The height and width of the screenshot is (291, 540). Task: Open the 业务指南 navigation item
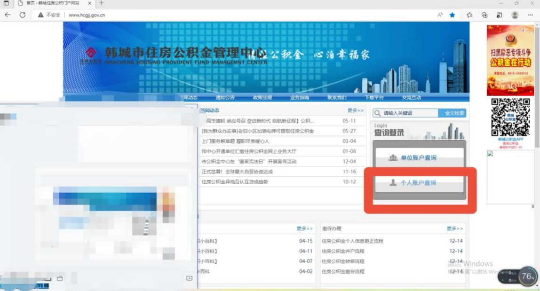[x=300, y=97]
